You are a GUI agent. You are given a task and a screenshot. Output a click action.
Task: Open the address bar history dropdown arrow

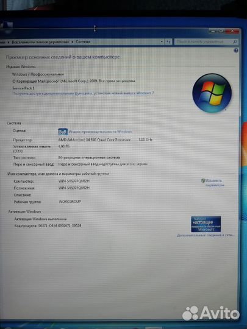point(162,42)
